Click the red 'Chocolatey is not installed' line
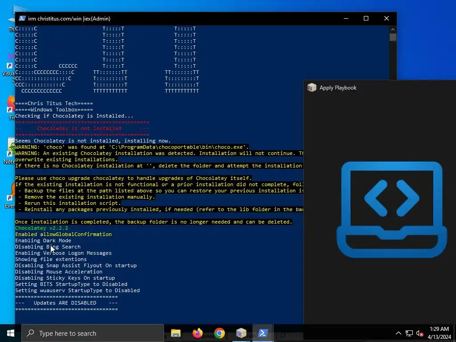This screenshot has width=456, height=342. pos(82,128)
